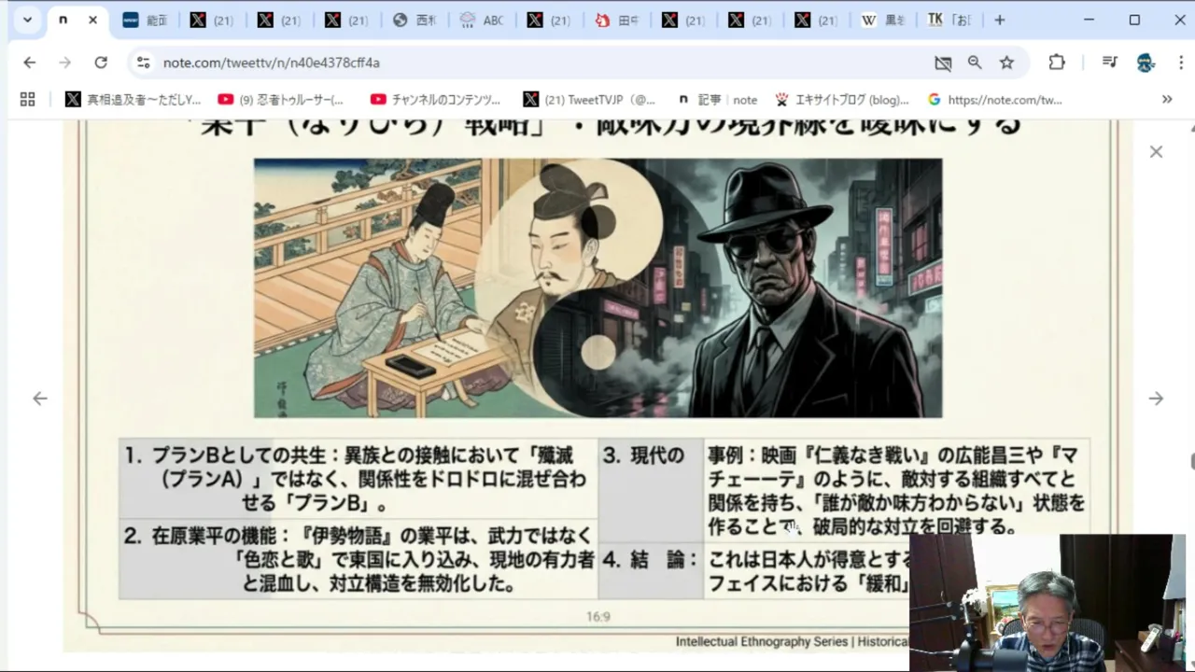The width and height of the screenshot is (1195, 672).
Task: Open the media control playlist icon
Action: point(1110,63)
